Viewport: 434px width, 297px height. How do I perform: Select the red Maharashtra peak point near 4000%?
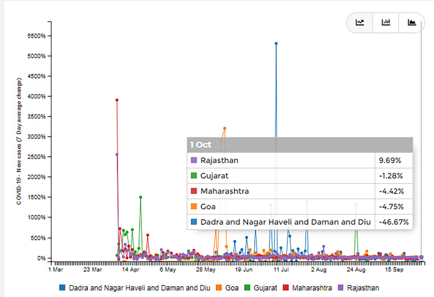(x=117, y=100)
